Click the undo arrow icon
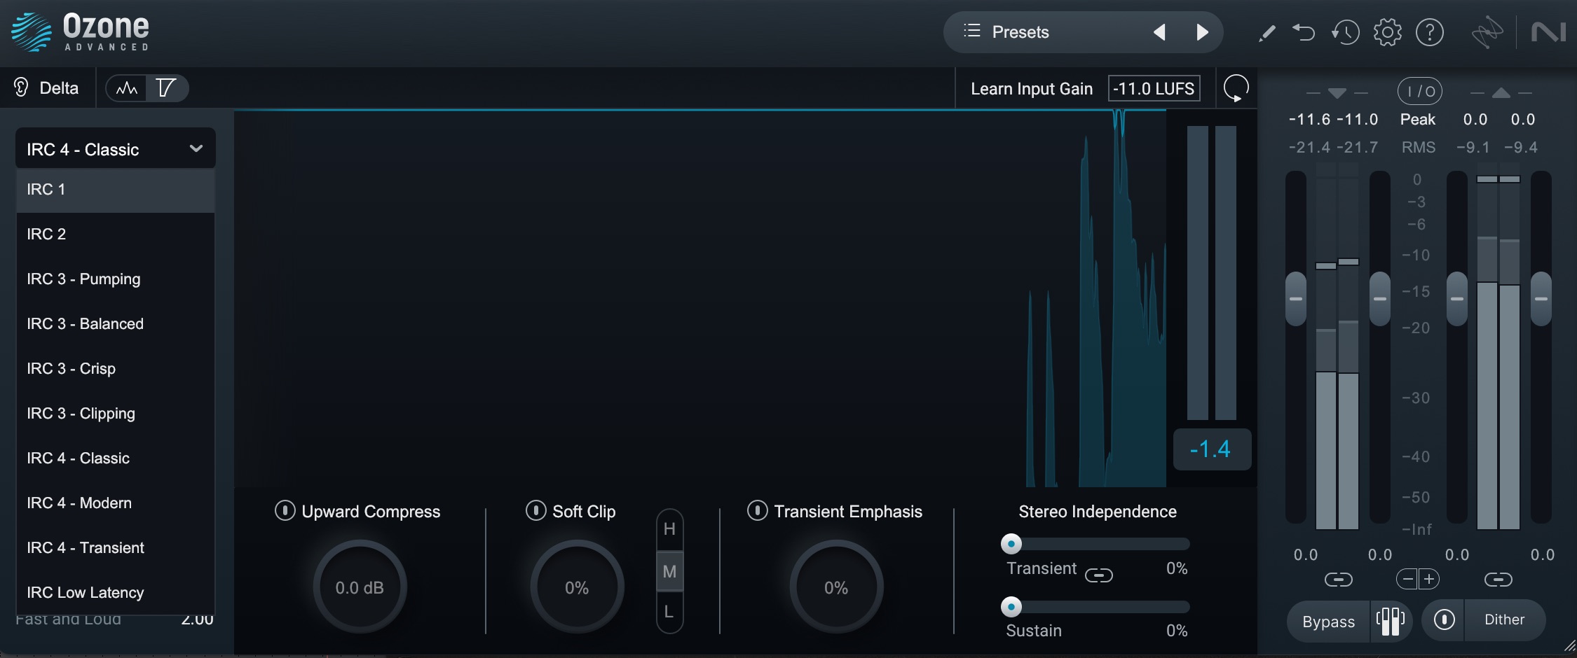Image resolution: width=1577 pixels, height=658 pixels. (1304, 32)
